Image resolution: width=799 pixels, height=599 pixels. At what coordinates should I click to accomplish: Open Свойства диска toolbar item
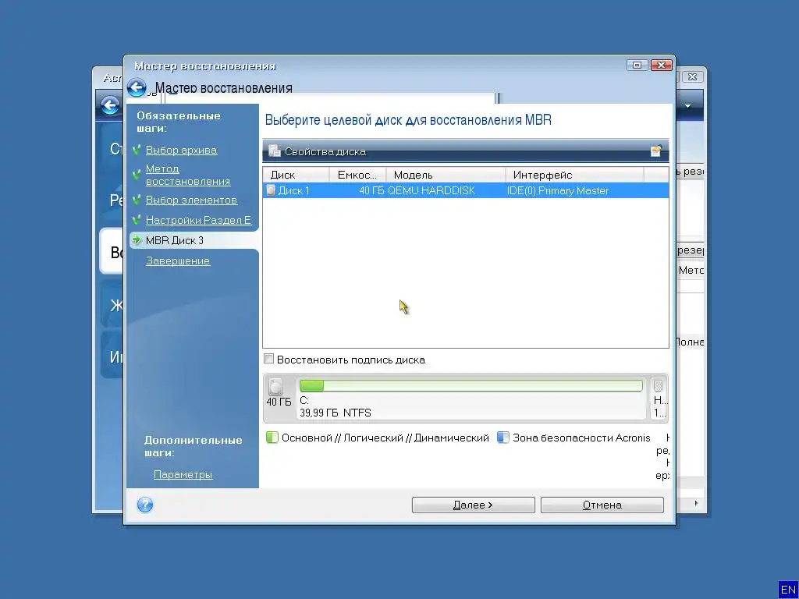pos(317,151)
